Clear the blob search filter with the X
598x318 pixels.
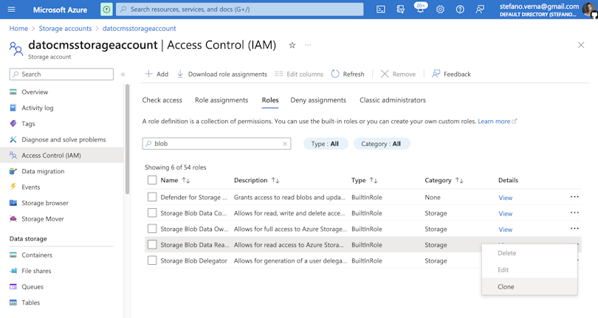pos(285,144)
